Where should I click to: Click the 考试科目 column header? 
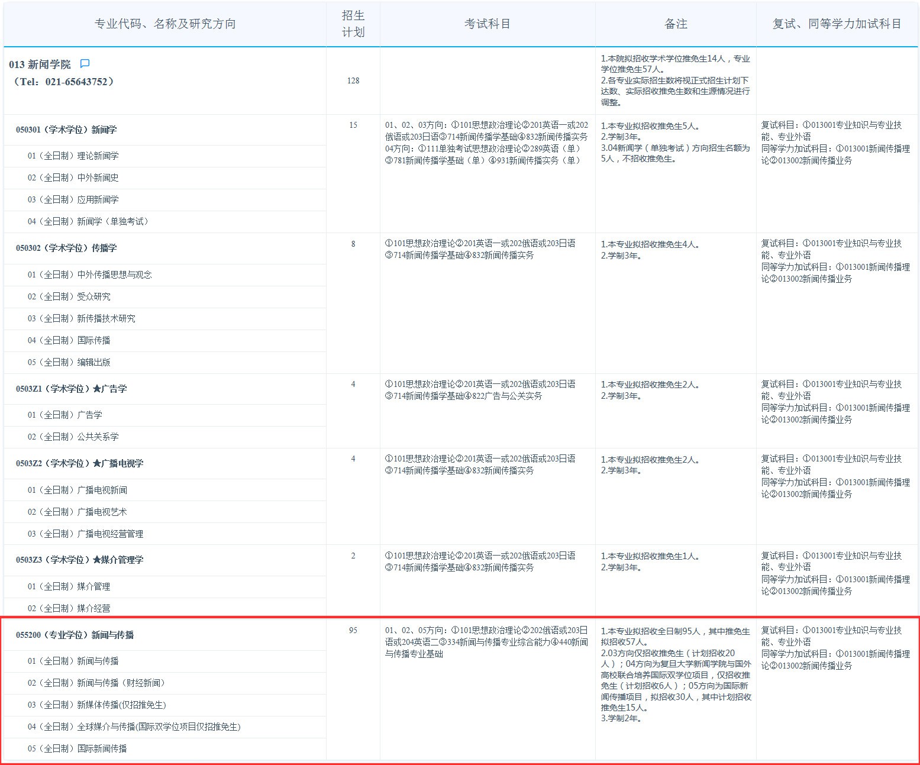[487, 24]
